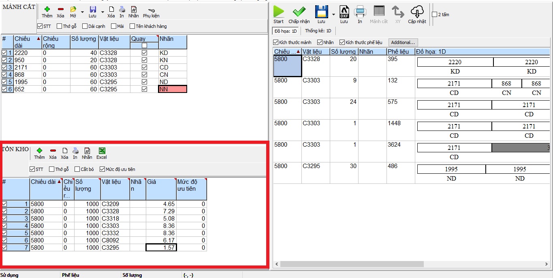This screenshot has height=278, width=553.
Task: Select the Giá cell showing 1.57
Action: tap(161, 247)
